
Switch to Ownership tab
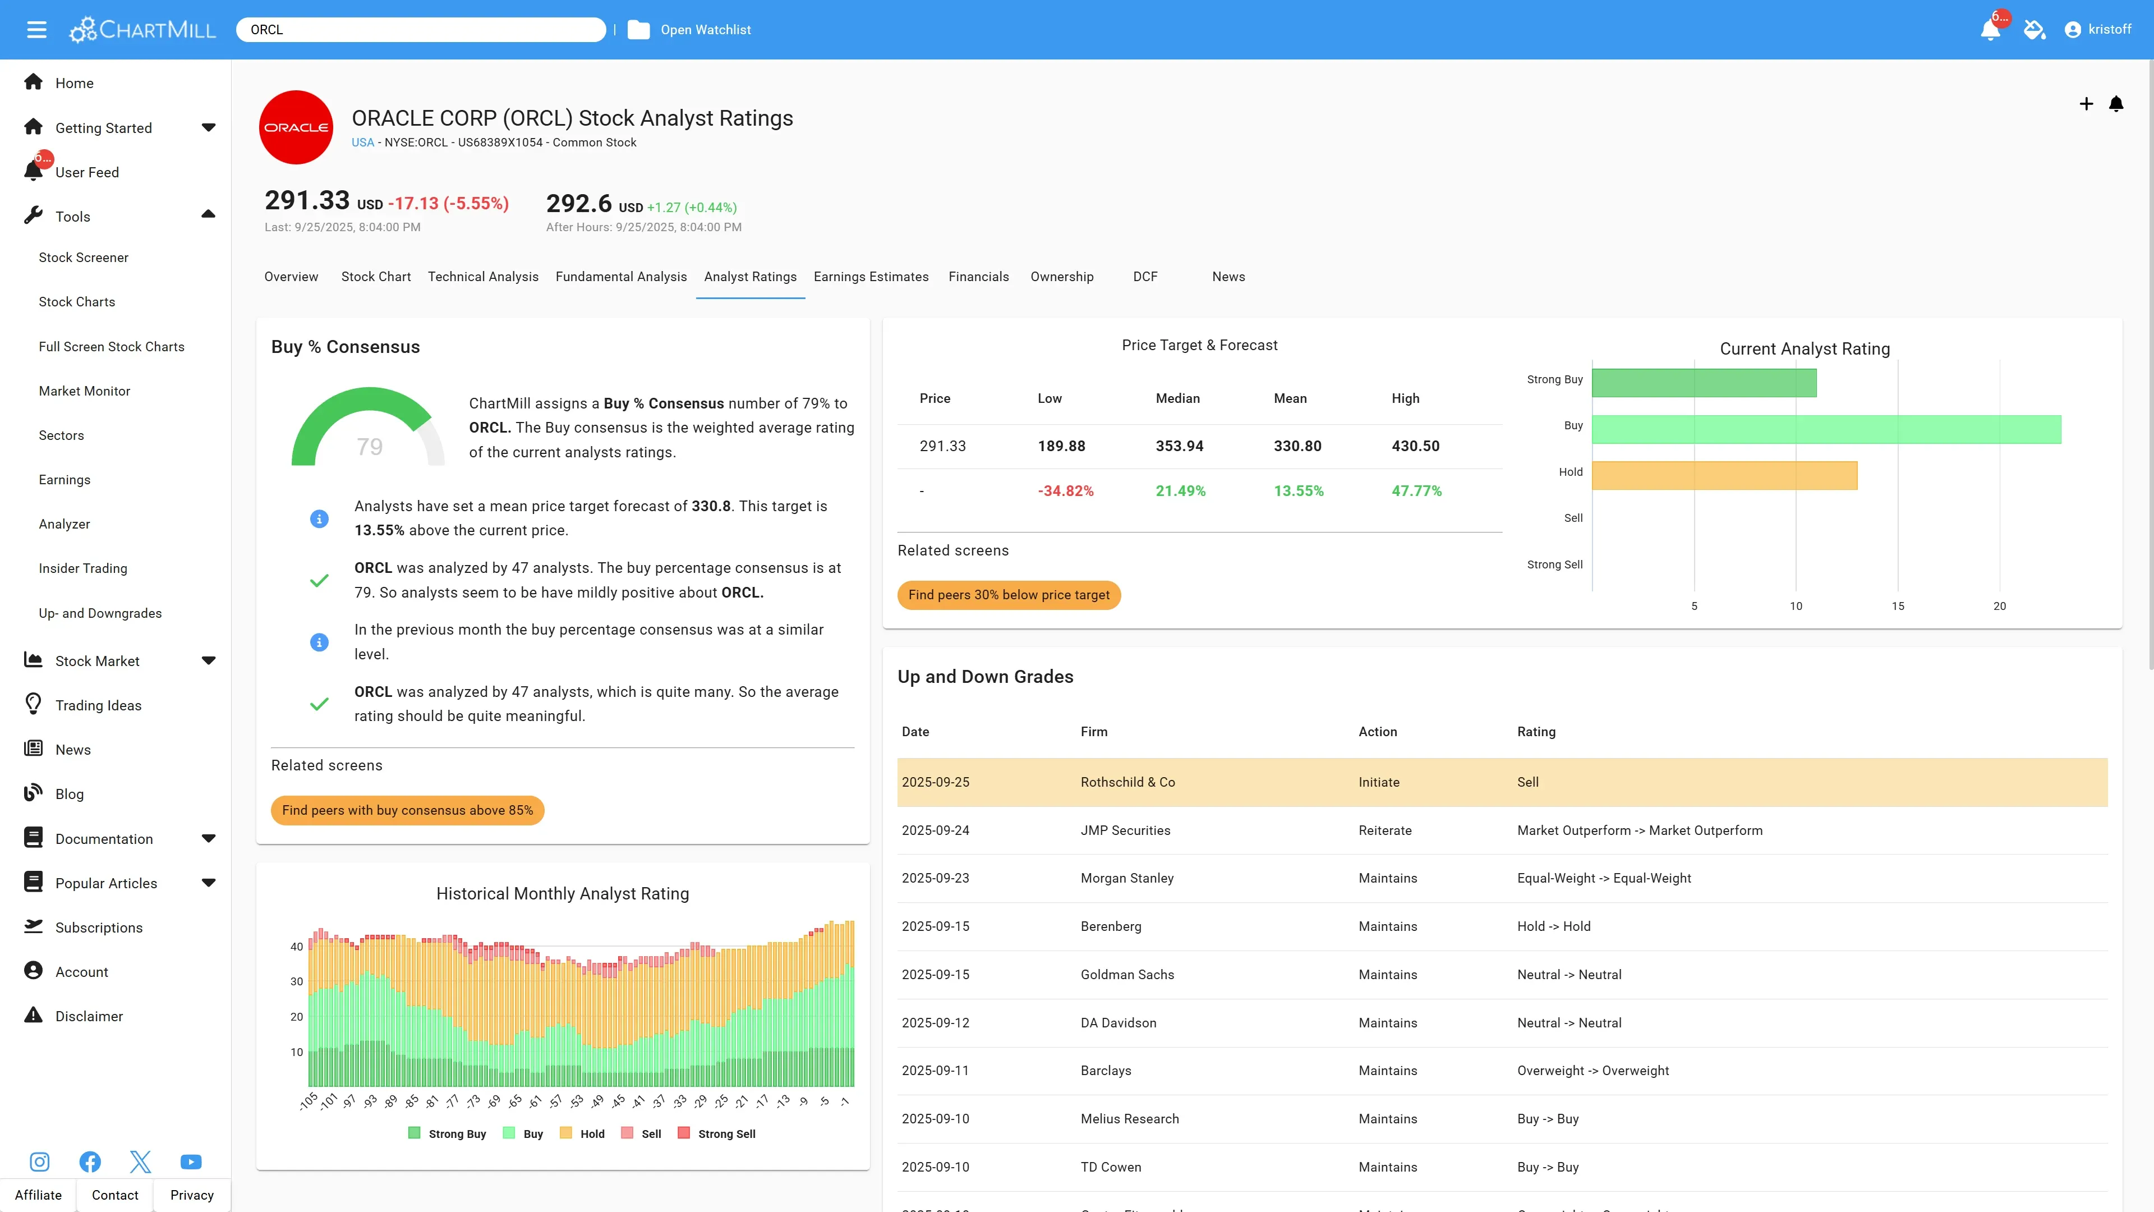pyautogui.click(x=1062, y=277)
